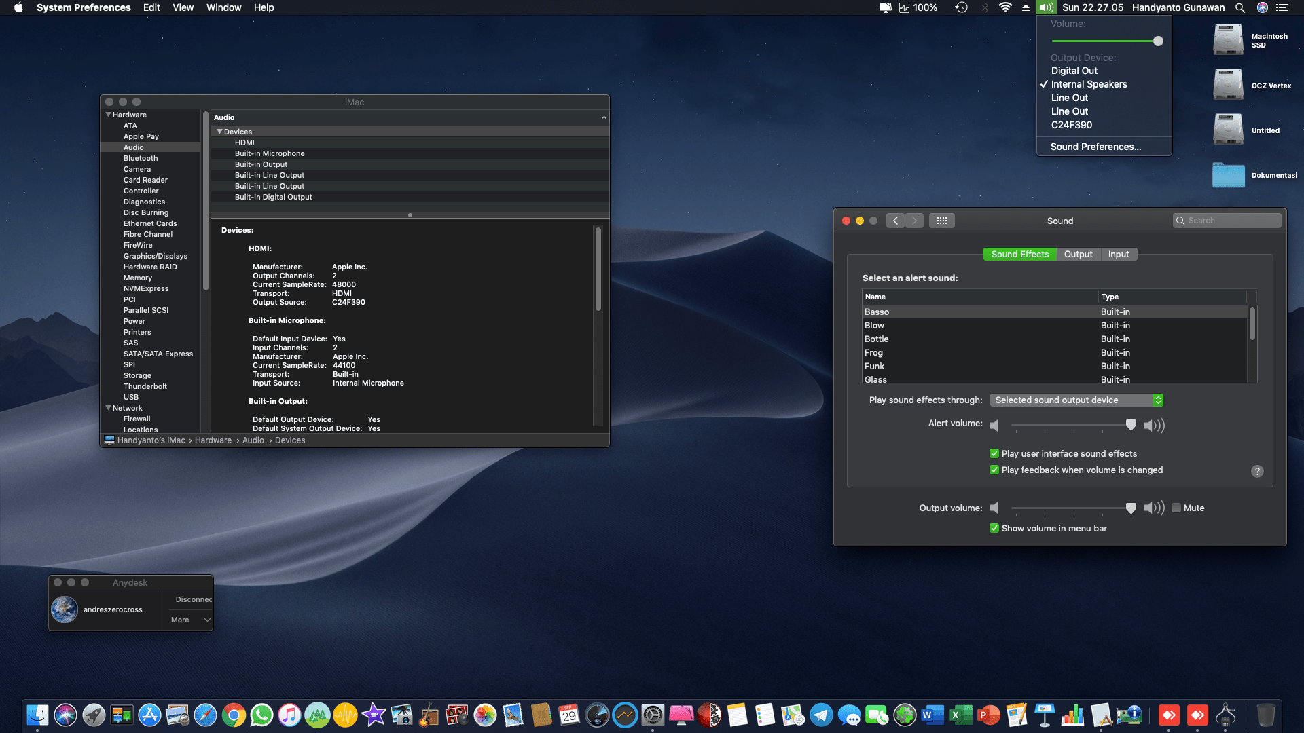The height and width of the screenshot is (733, 1304).
Task: Launch AnyDesk from the Dock
Action: (1170, 715)
